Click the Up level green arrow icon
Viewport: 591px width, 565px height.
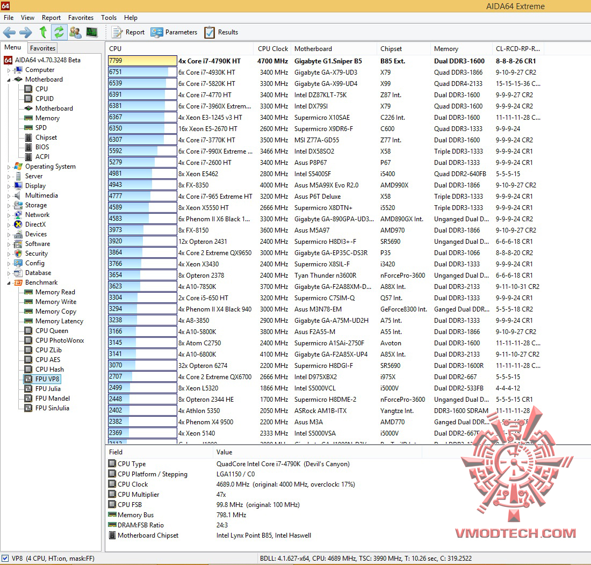point(43,32)
